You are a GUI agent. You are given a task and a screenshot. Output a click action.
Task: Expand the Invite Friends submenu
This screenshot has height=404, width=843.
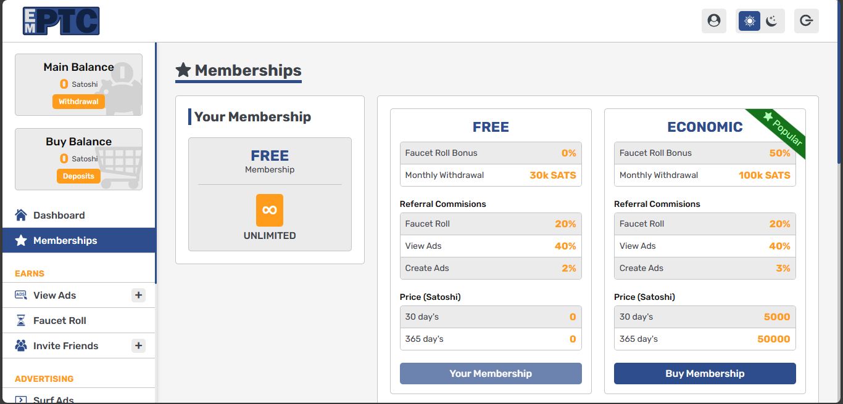(138, 345)
